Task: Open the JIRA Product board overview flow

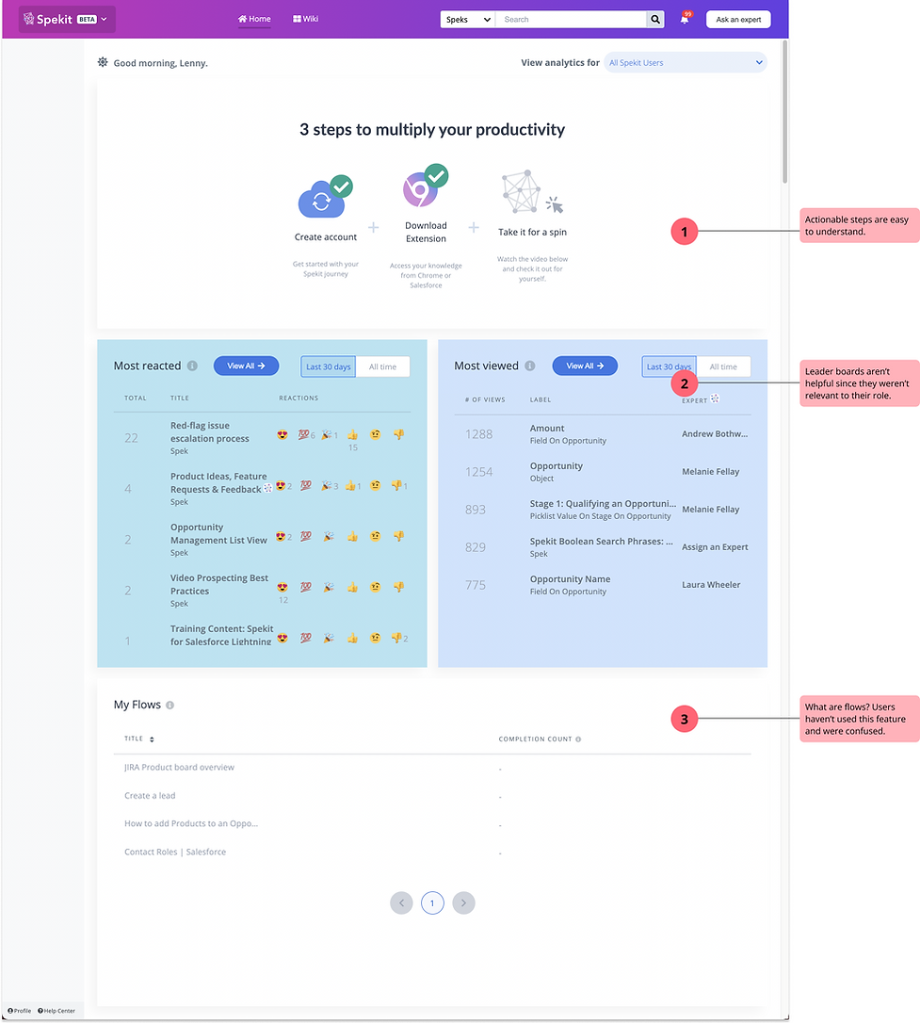Action: (179, 768)
